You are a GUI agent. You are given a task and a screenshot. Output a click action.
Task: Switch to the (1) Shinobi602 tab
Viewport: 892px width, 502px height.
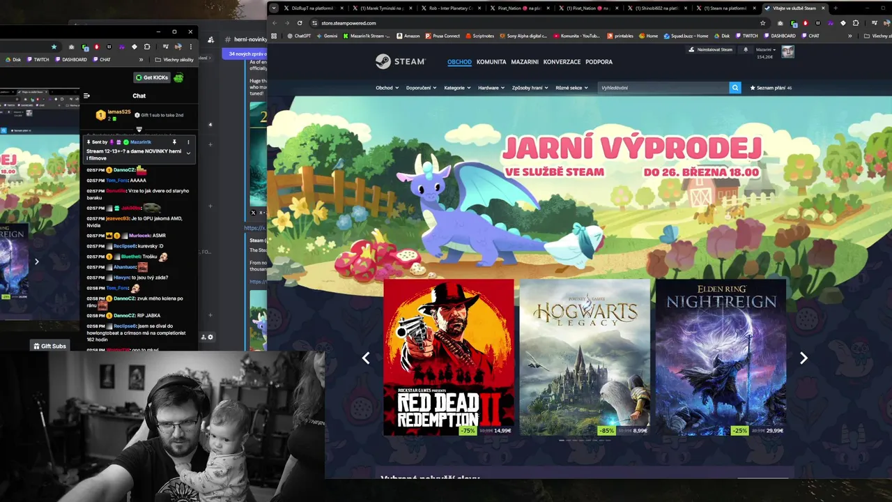click(657, 8)
